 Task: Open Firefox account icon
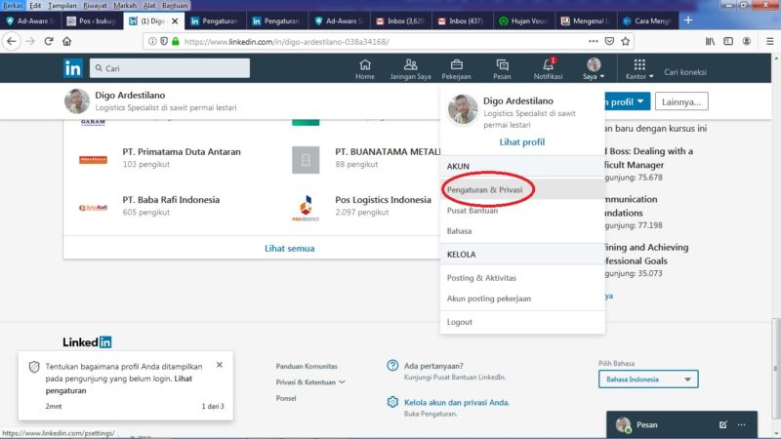746,41
